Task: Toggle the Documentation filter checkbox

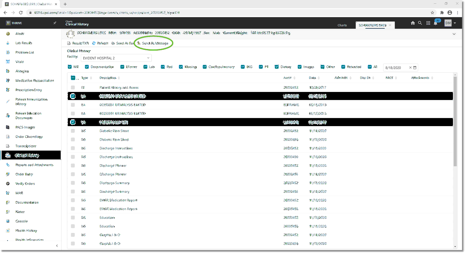Action: [x=87, y=67]
